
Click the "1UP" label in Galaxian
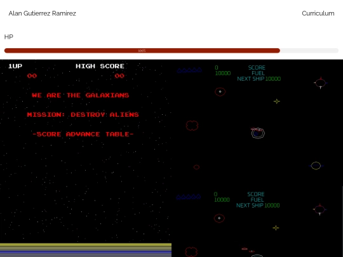[x=15, y=66]
